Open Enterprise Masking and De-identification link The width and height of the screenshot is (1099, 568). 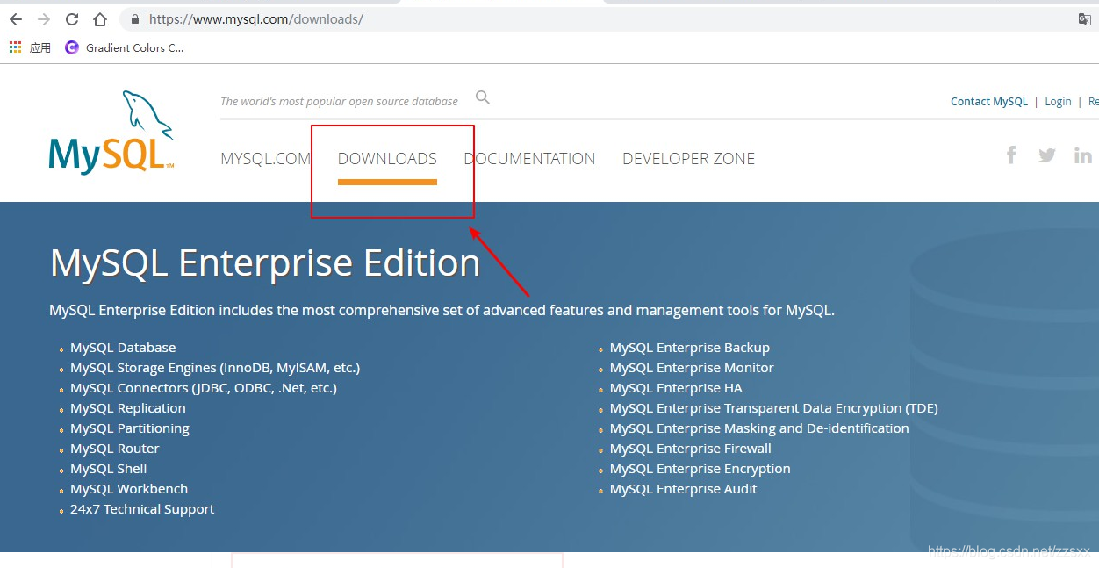[759, 428]
